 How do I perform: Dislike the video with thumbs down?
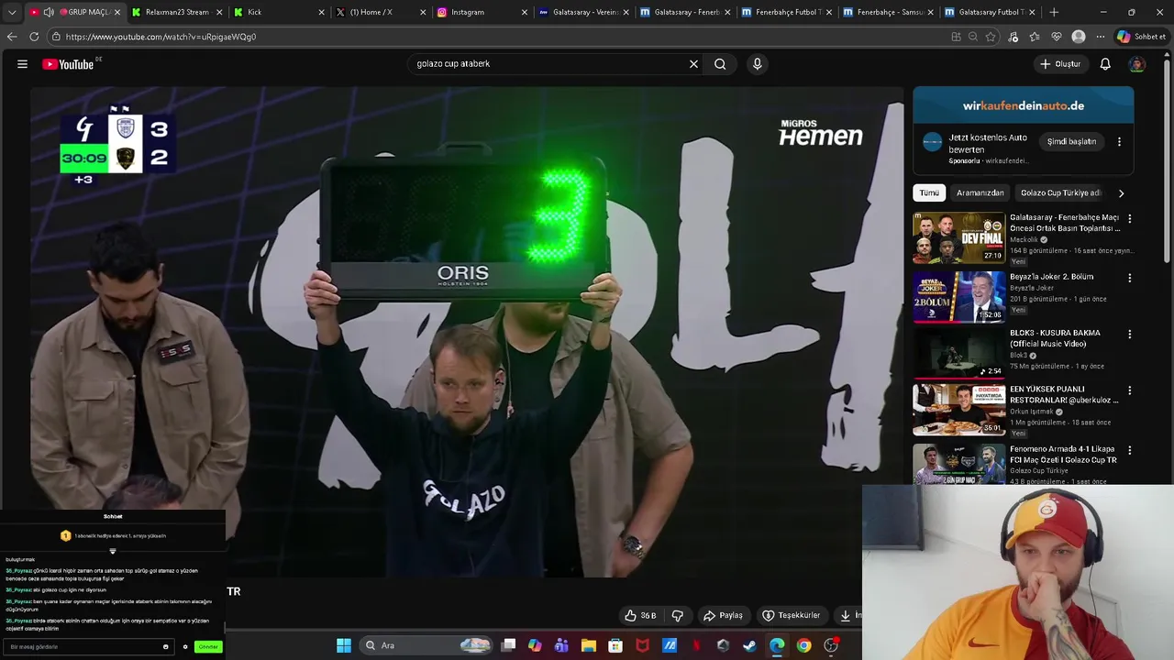click(x=678, y=615)
